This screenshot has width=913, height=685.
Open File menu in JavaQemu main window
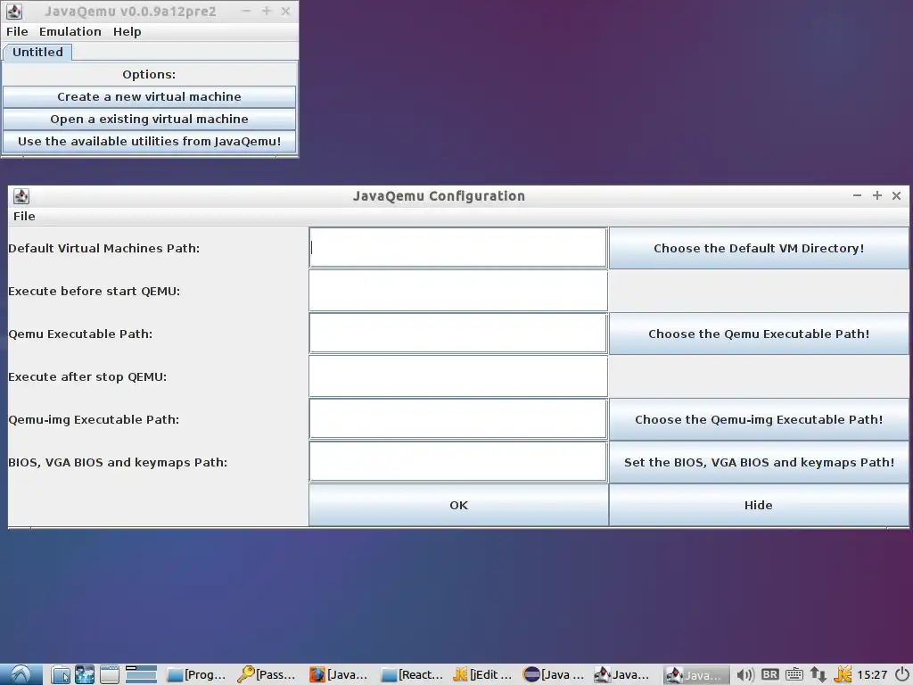click(x=17, y=31)
